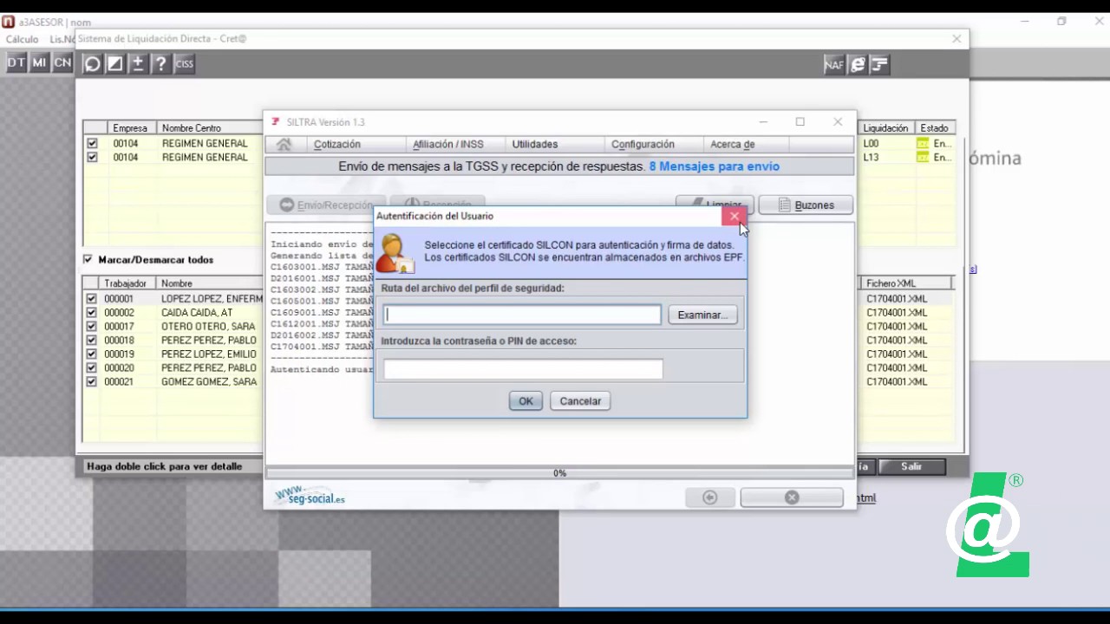This screenshot has height=624, width=1110.
Task: Click the toolbar icon right of the 'e' icon
Action: point(879,64)
